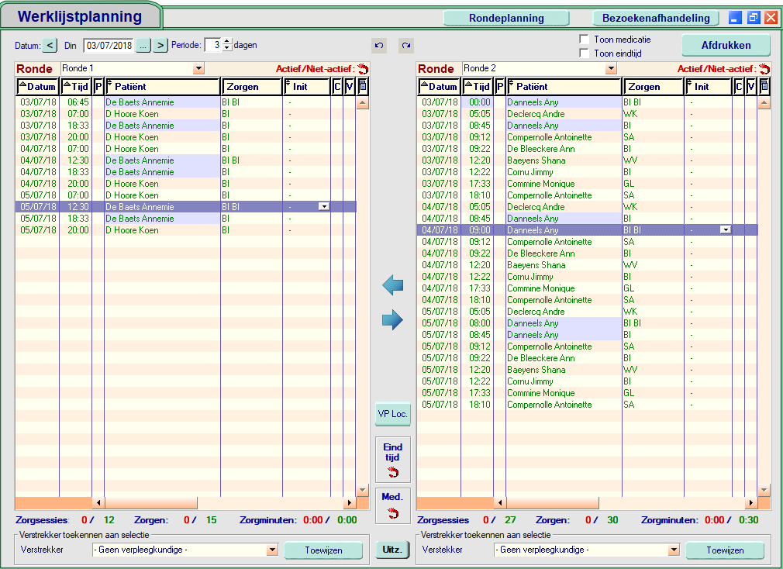Click the VP Loc. button
The height and width of the screenshot is (569, 783).
[x=393, y=414]
